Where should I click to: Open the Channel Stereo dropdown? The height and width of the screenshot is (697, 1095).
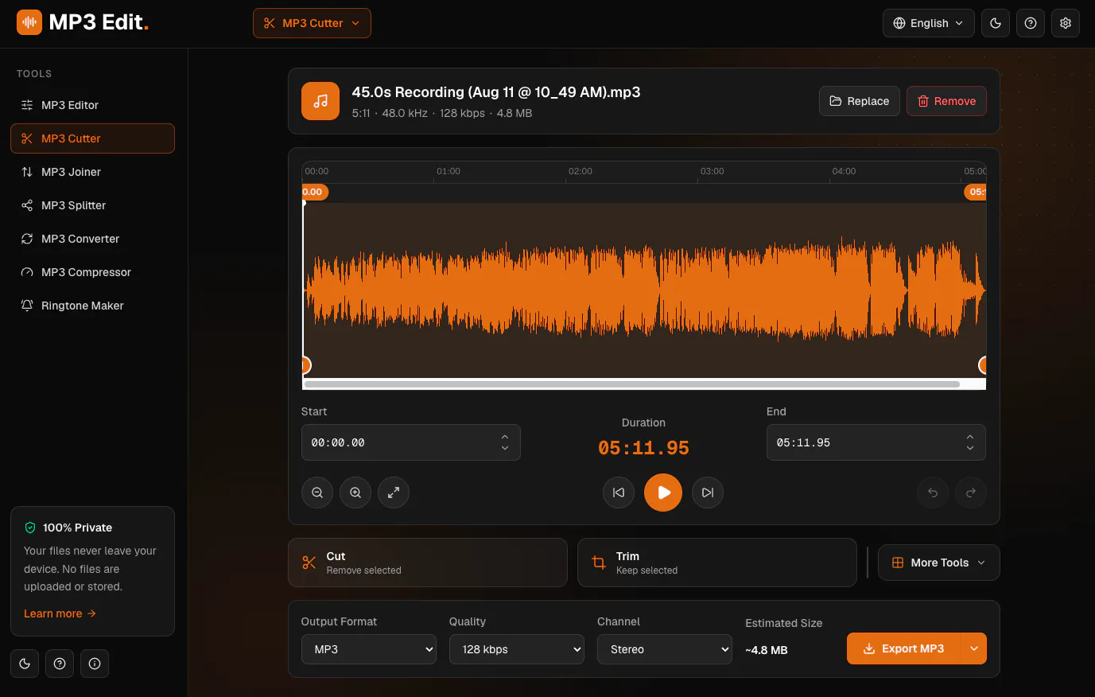pyautogui.click(x=665, y=649)
